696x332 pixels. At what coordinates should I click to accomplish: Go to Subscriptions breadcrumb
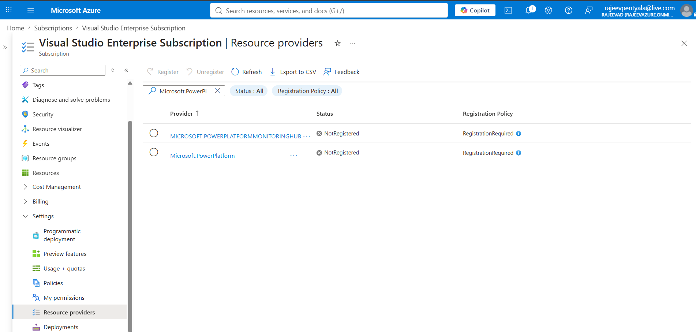[53, 28]
